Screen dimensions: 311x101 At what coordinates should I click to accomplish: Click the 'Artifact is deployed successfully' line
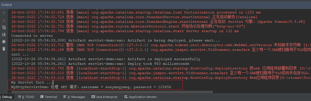coord(106,59)
